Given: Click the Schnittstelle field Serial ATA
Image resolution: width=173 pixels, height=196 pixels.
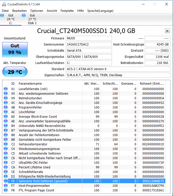Looking at the screenshot, I should click(89, 51).
